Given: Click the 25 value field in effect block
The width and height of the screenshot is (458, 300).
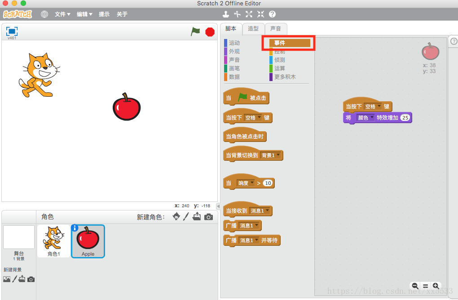Looking at the screenshot, I should 405,118.
